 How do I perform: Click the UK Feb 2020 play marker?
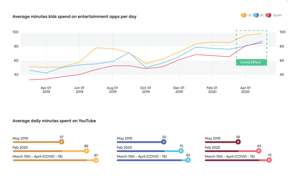[181, 151]
